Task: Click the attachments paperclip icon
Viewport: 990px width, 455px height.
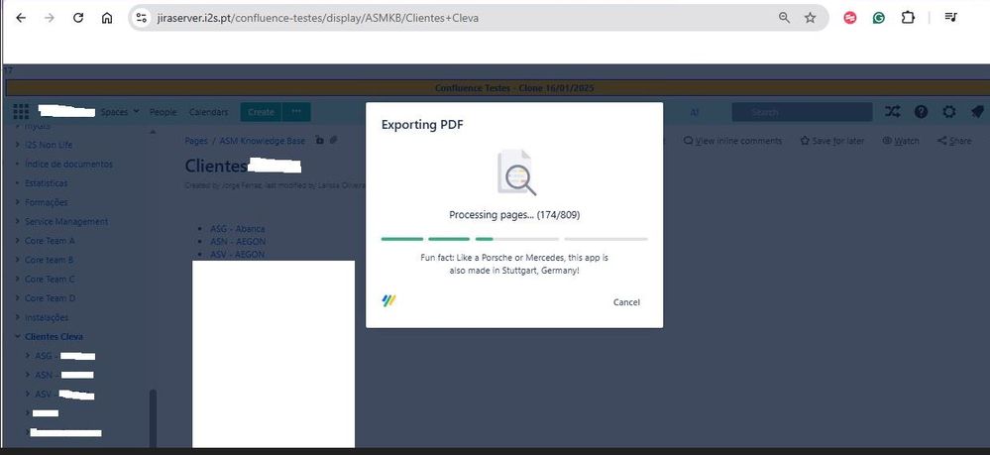Action: pos(333,141)
